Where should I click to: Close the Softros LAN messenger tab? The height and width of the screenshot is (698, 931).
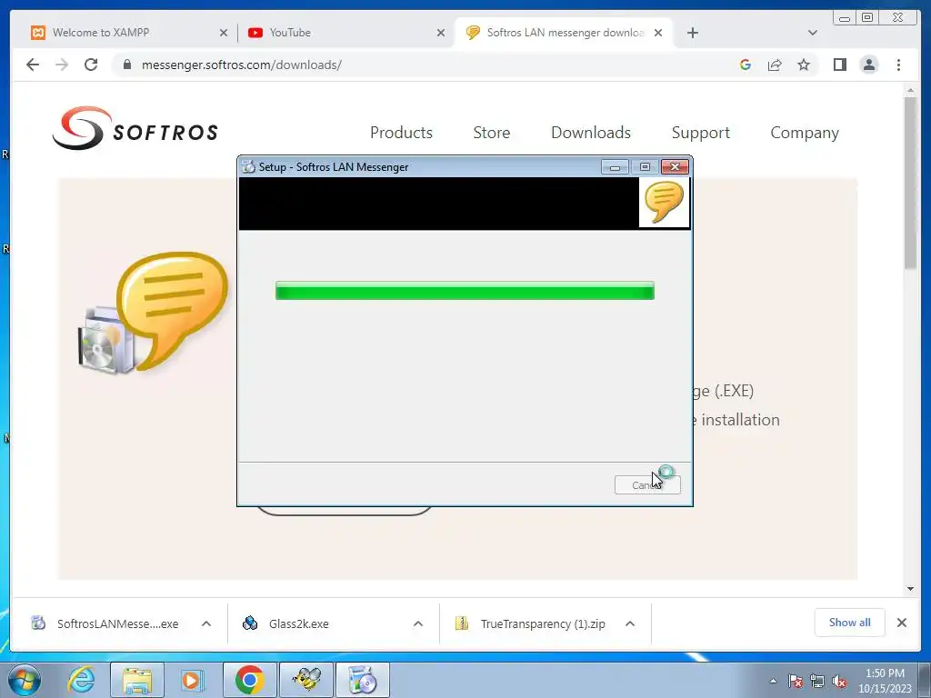pyautogui.click(x=658, y=33)
